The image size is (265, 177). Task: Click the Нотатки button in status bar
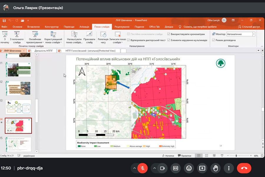pyautogui.click(x=168, y=156)
